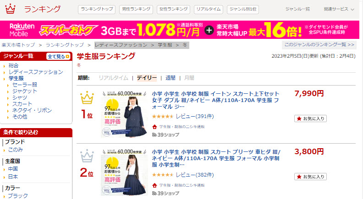Open the レビュー(391件) reviews link
The image size is (363, 199).
[195, 116]
